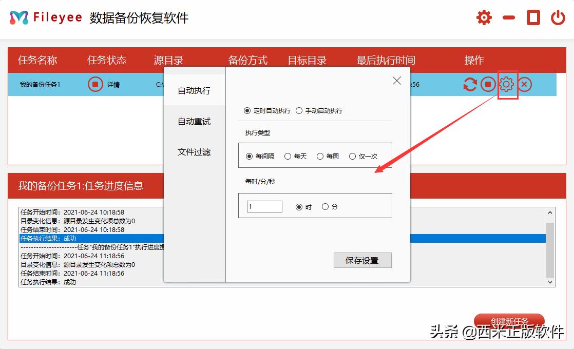Open application settings gear in the title bar
Viewport: 574px width, 349px height.
[x=484, y=17]
